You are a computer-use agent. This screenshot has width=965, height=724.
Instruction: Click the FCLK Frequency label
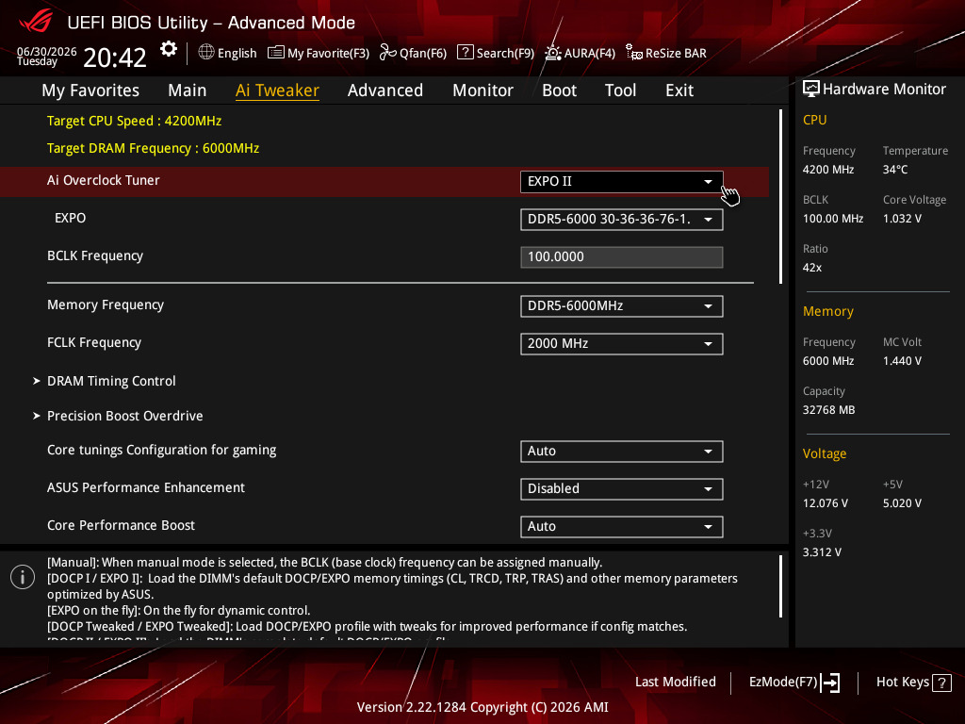click(x=94, y=342)
